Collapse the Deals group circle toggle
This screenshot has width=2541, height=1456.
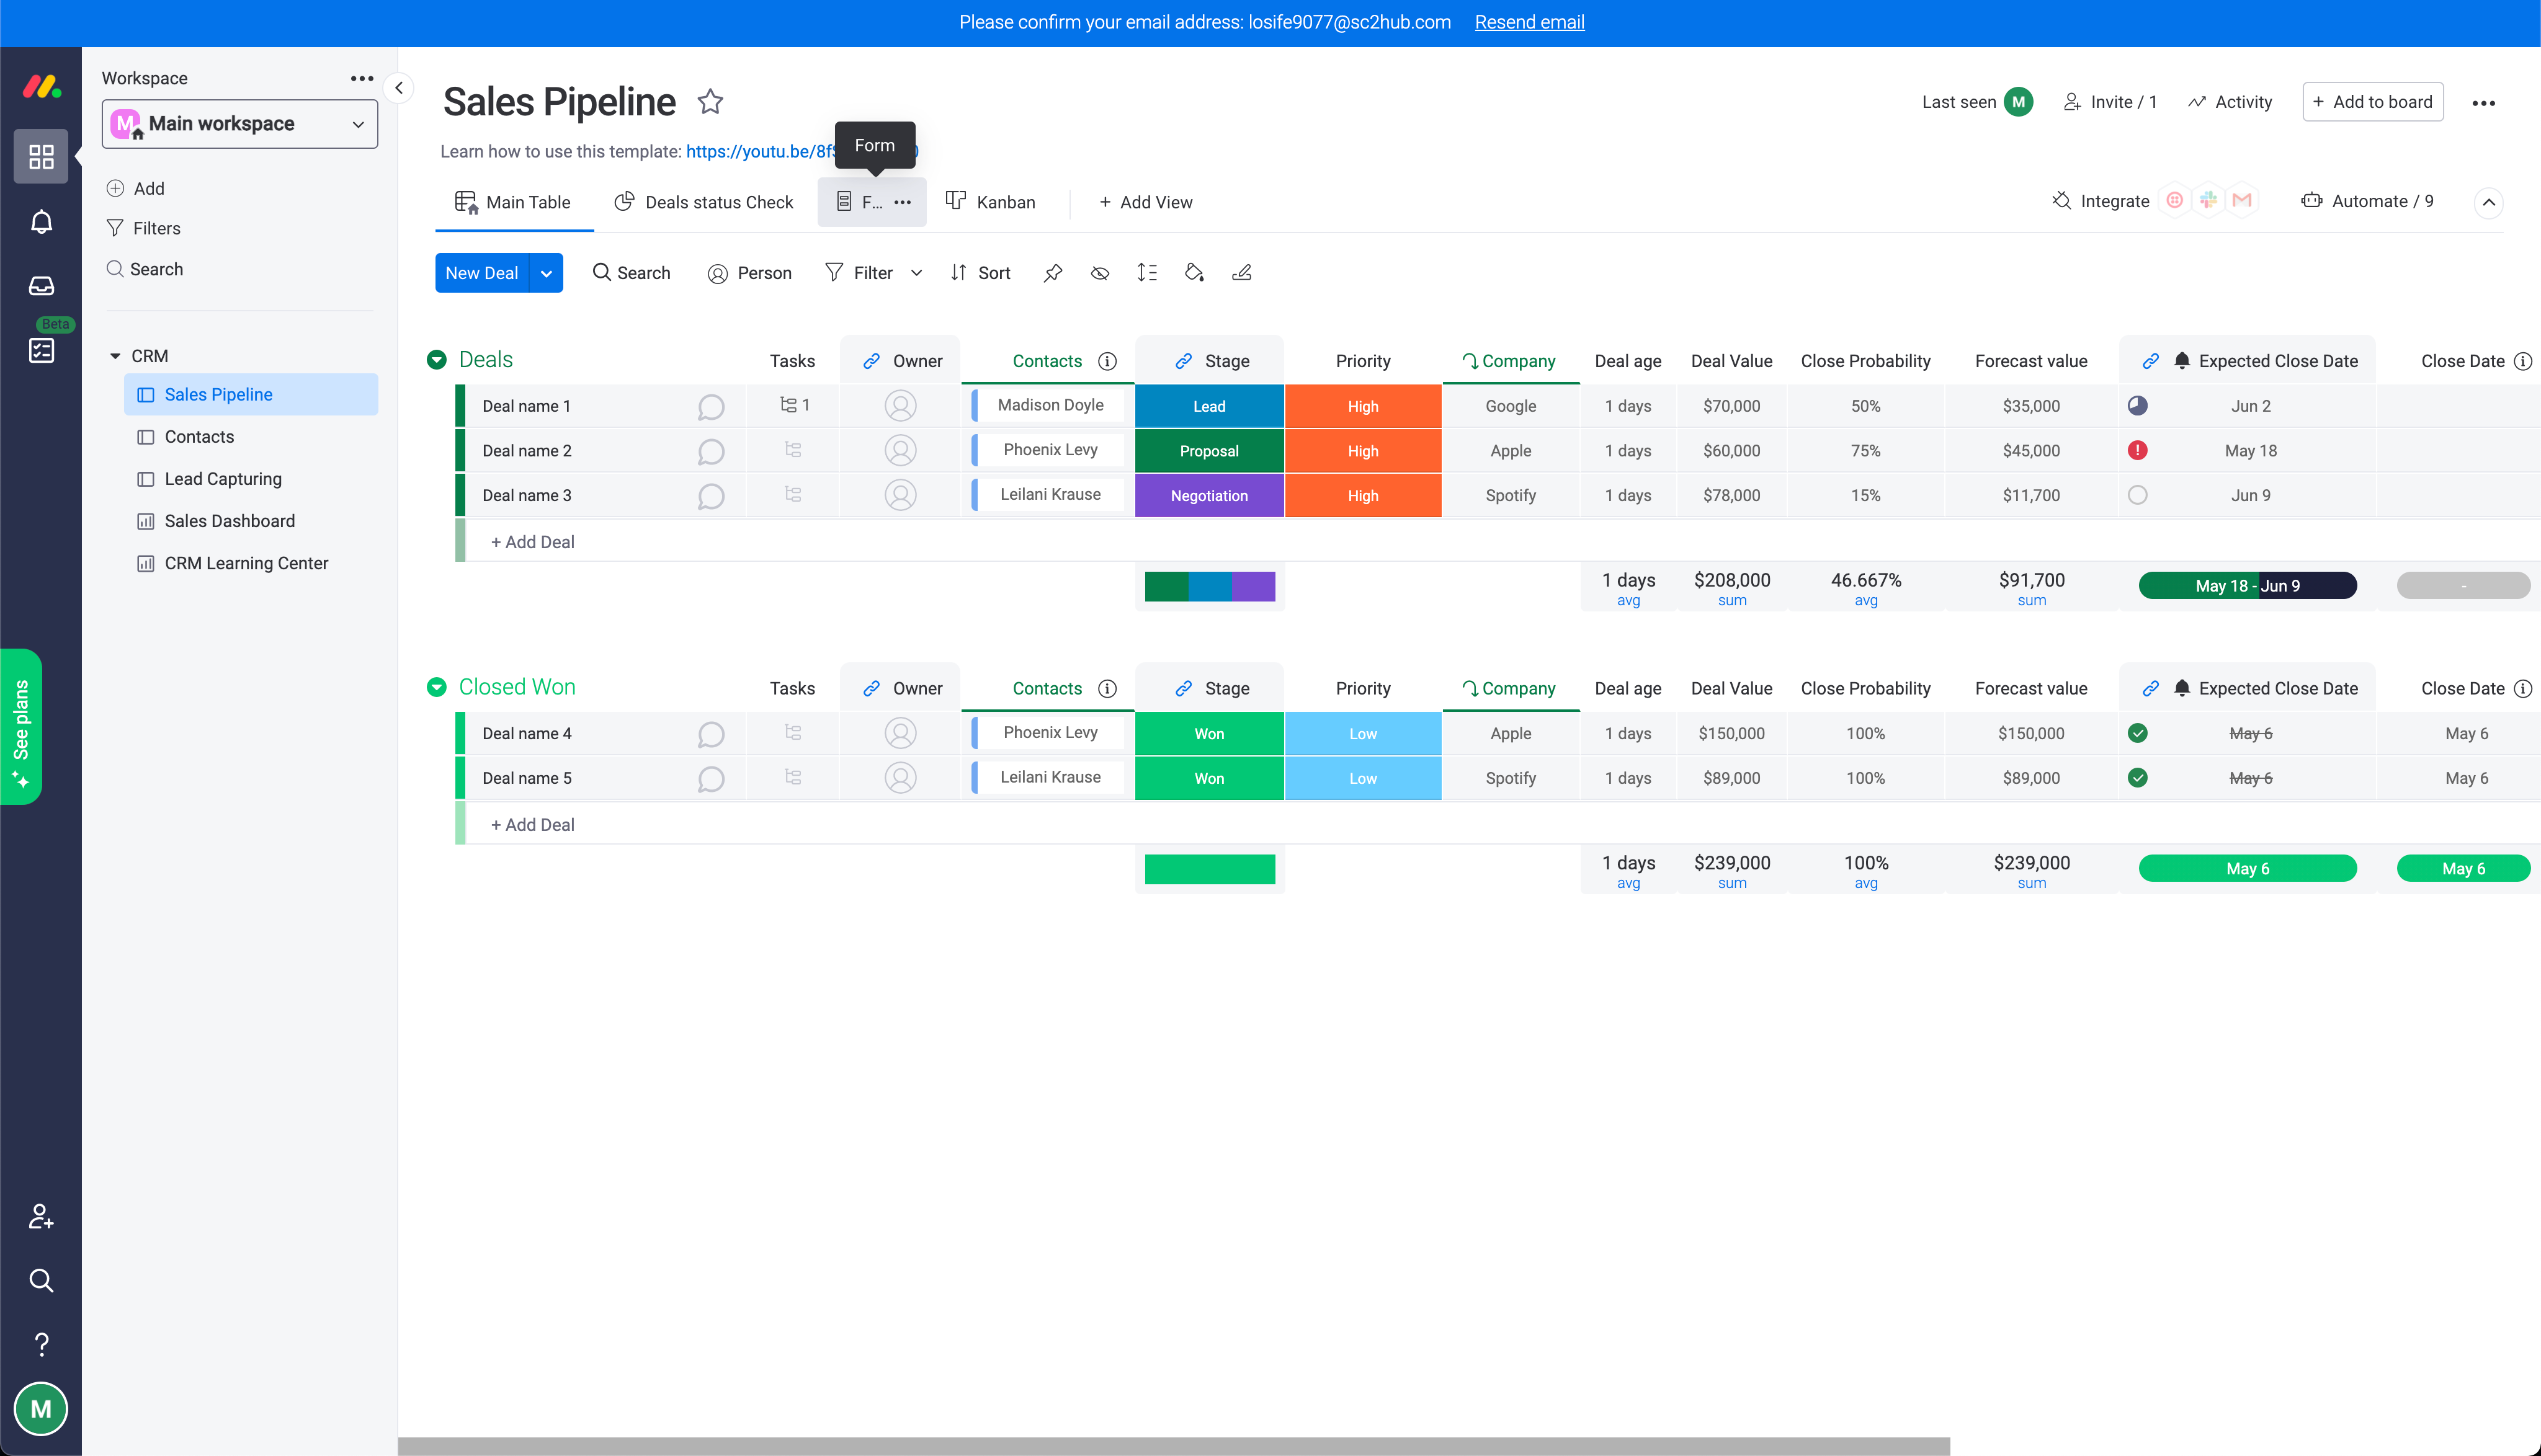[x=436, y=360]
